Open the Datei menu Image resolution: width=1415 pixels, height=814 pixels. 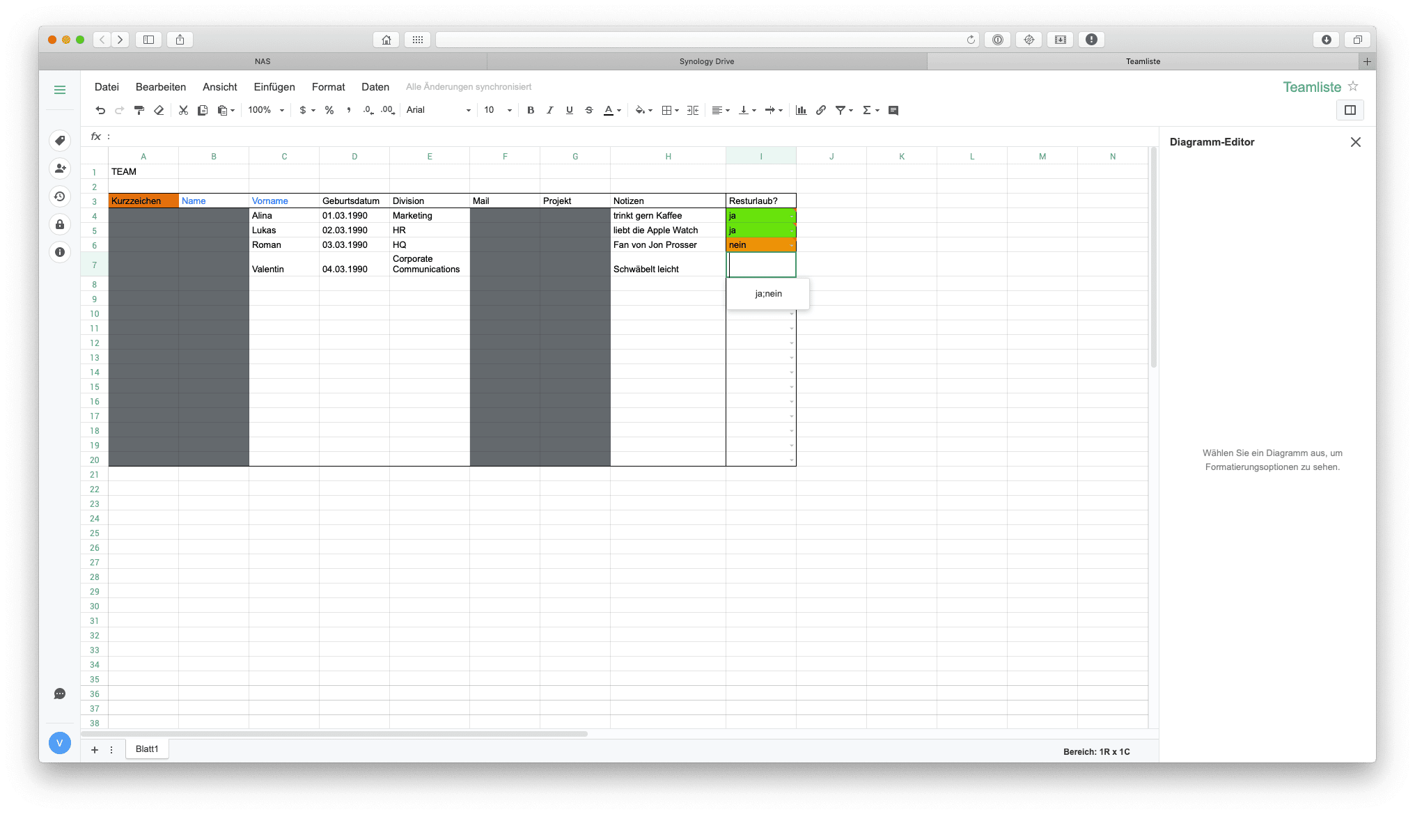tap(107, 87)
